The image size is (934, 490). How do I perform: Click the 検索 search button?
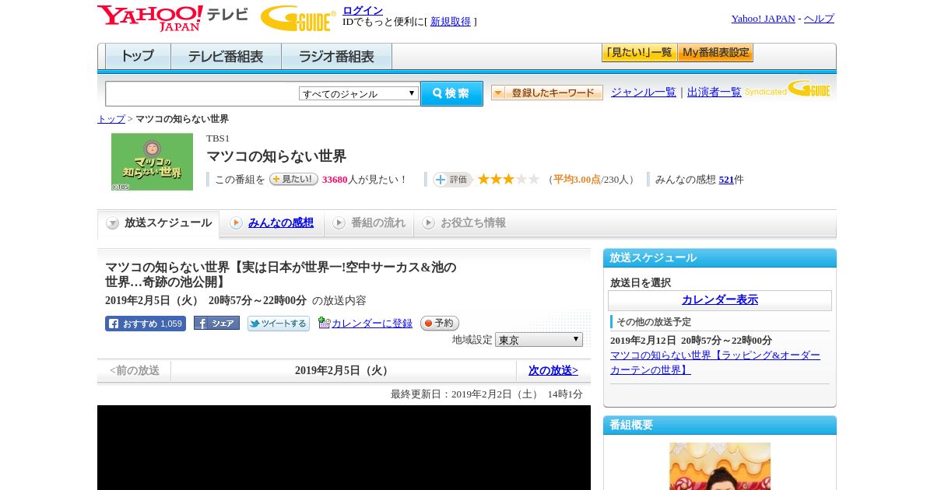point(451,93)
